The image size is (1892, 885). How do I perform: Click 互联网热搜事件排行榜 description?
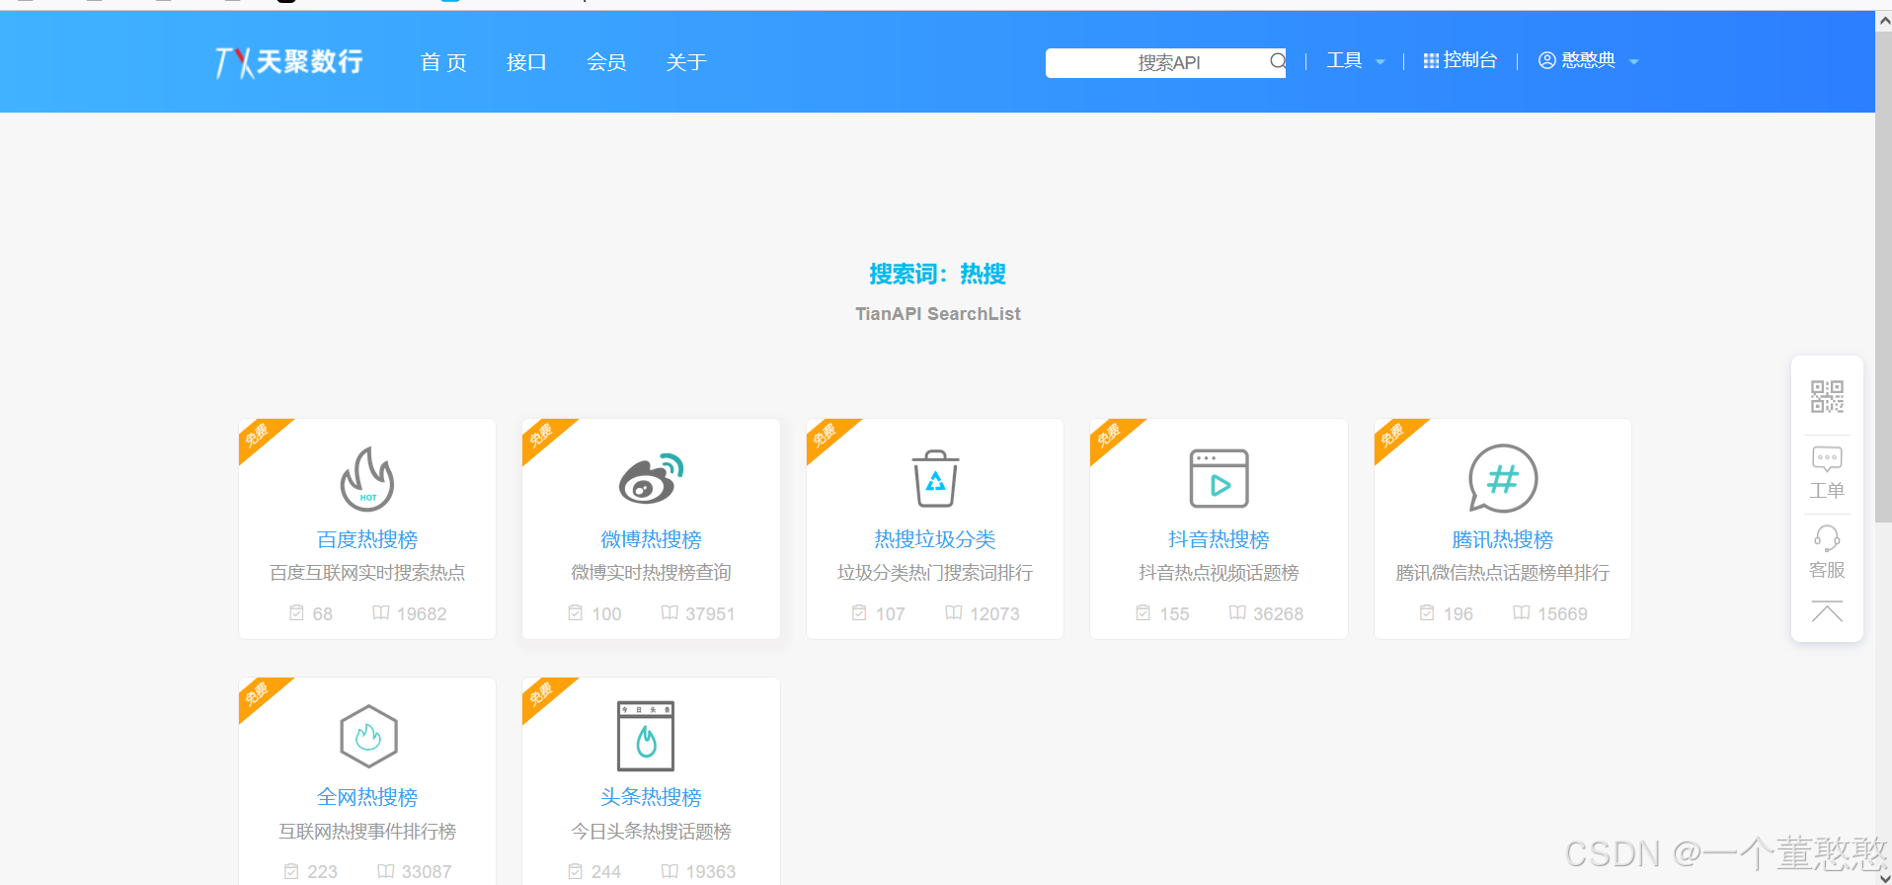[367, 832]
